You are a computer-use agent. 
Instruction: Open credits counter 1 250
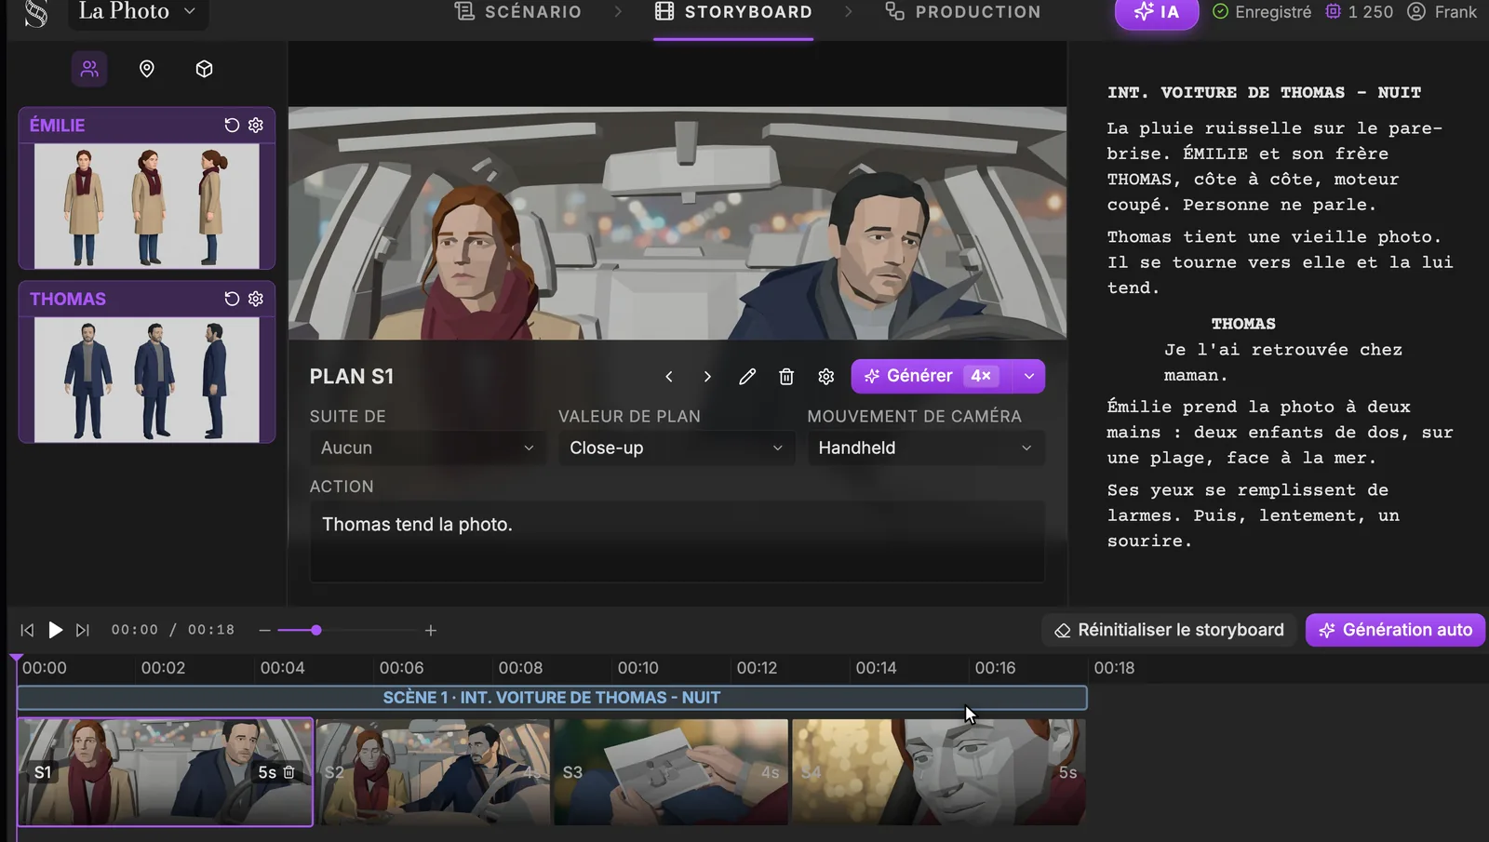(1360, 12)
